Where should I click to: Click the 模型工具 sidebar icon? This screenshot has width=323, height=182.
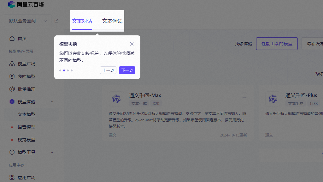12,152
